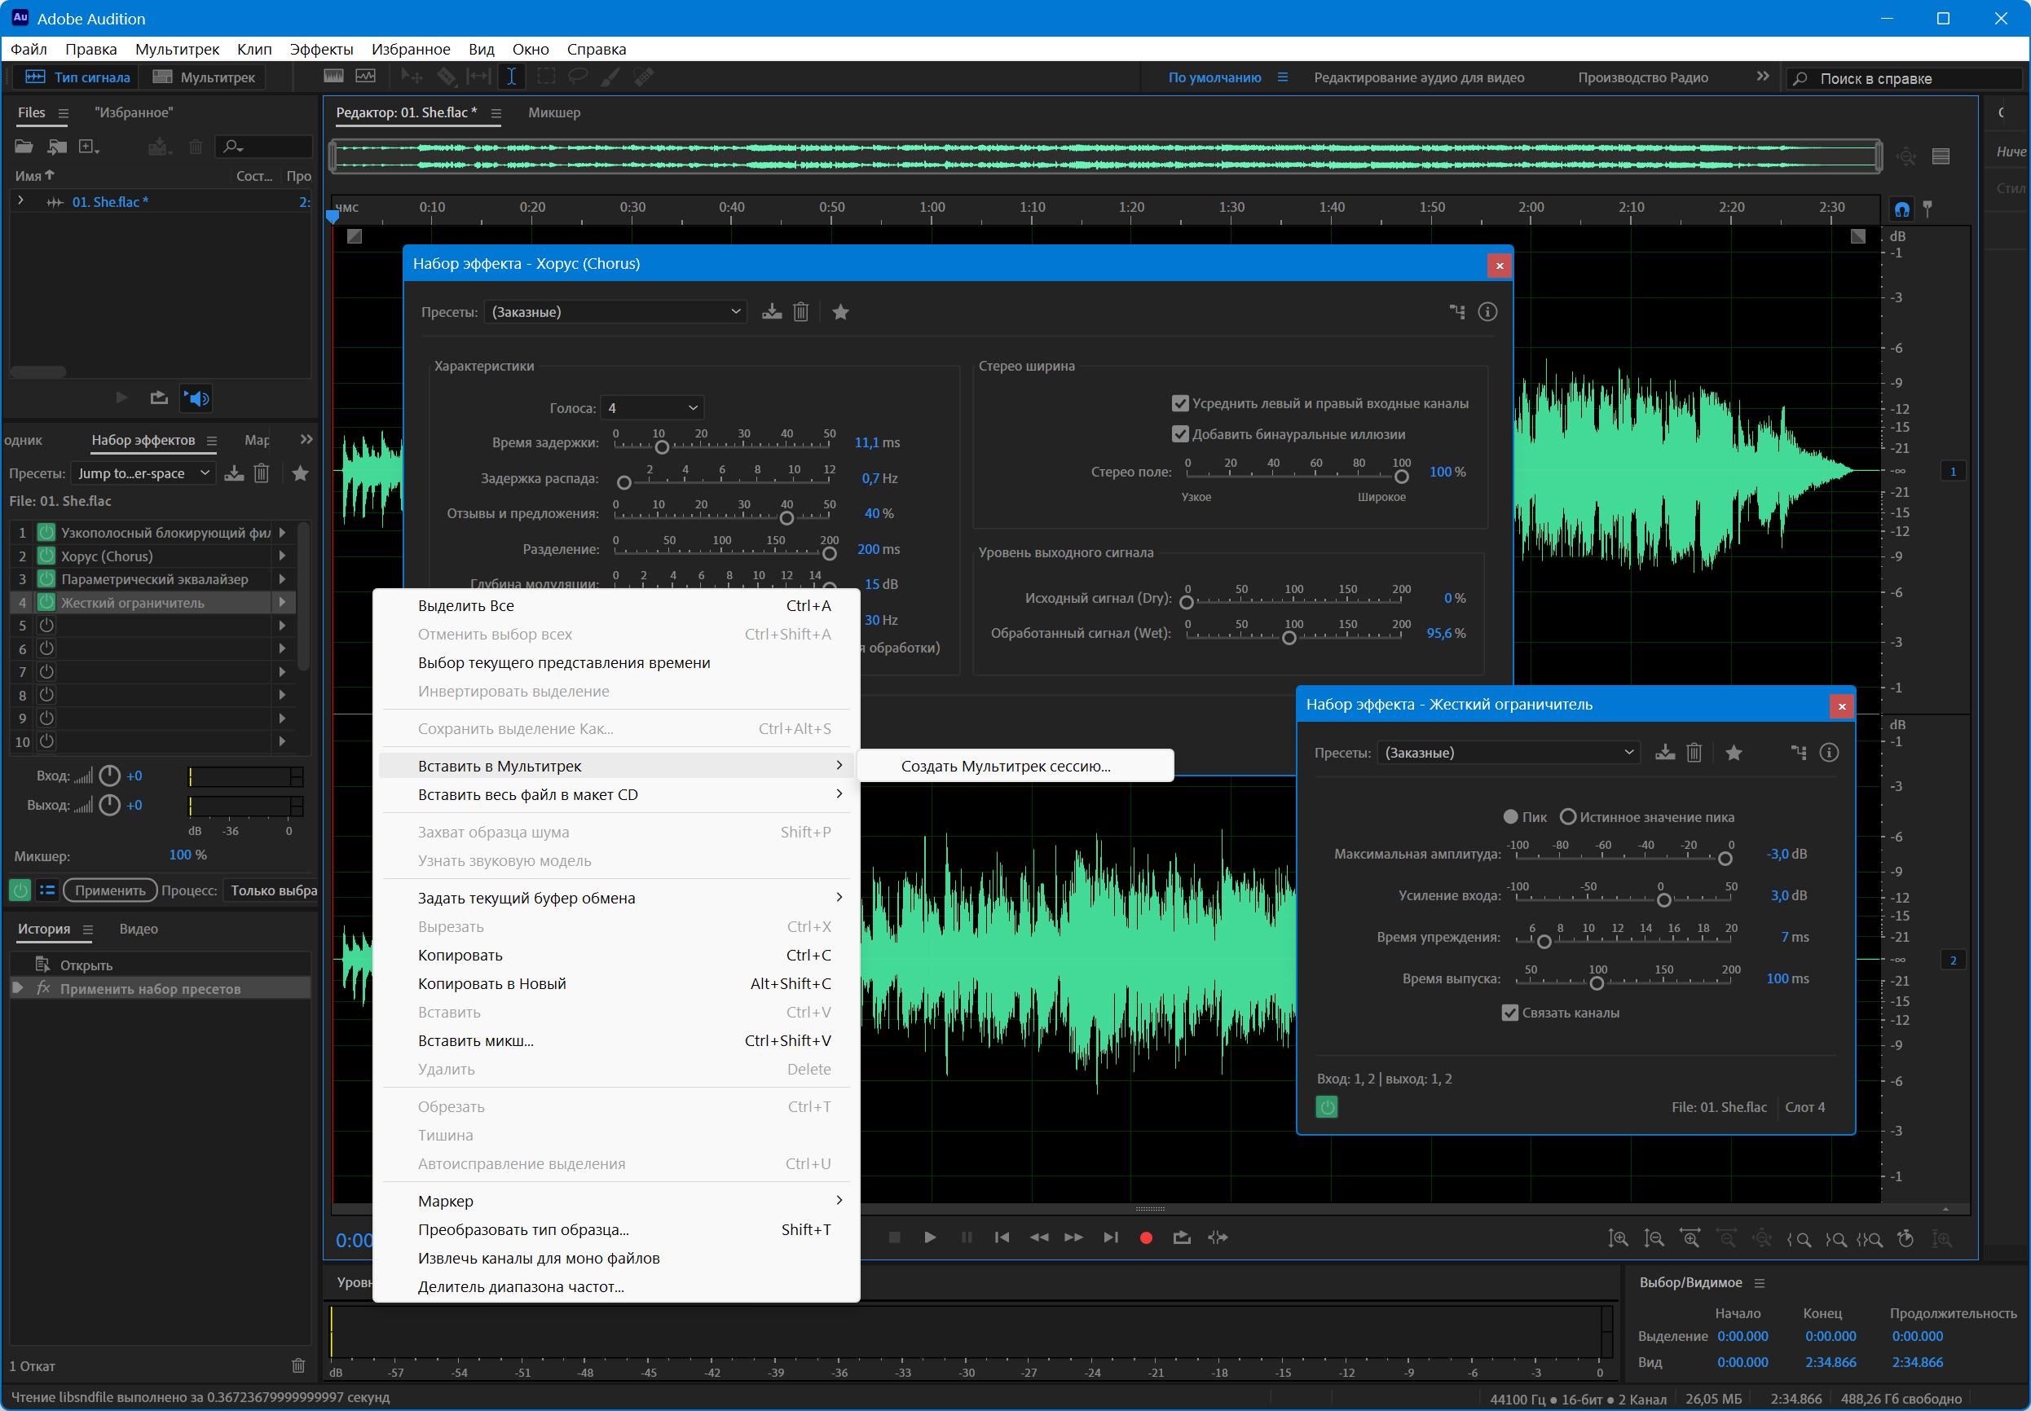Viewport: 2031px width, 1411px height.
Task: Open Hard Limiter Пресеты dropdown
Action: click(x=1508, y=753)
